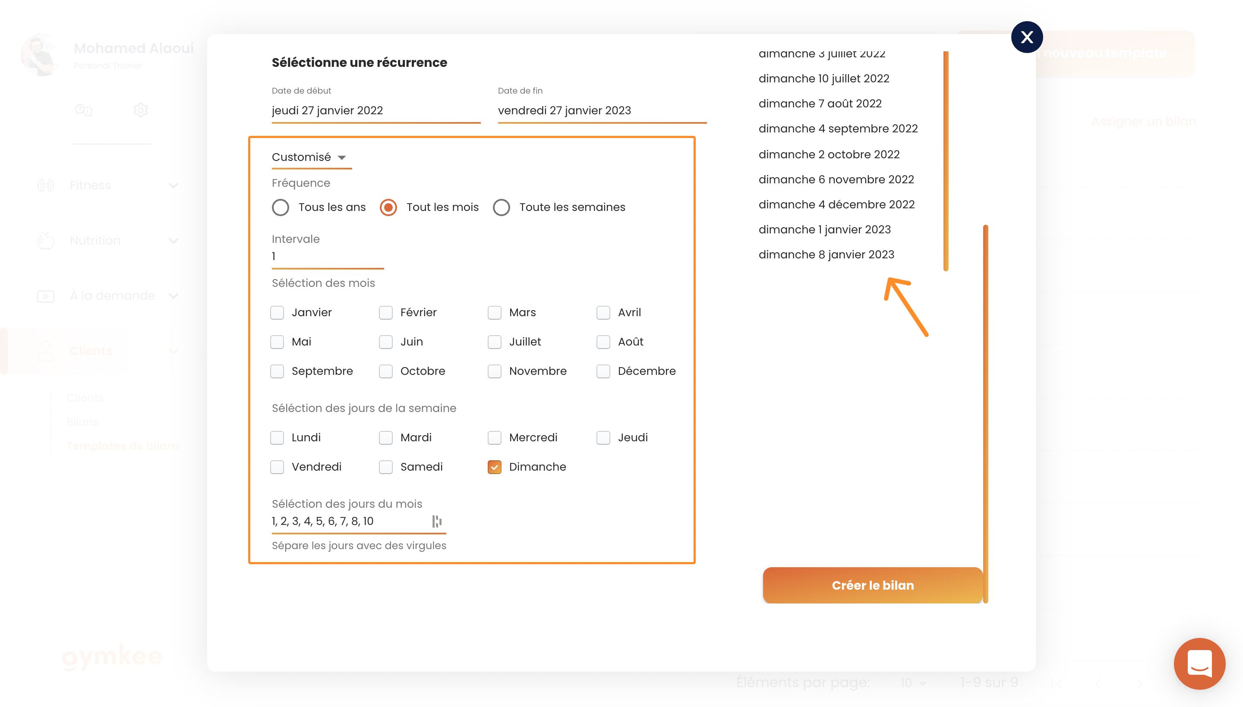Viewport: 1243px width, 707px height.
Task: Check the Mercredi weekday checkbox
Action: point(495,437)
